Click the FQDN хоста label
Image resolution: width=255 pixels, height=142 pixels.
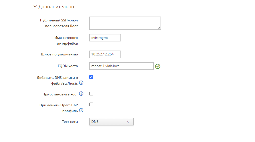point(68,66)
